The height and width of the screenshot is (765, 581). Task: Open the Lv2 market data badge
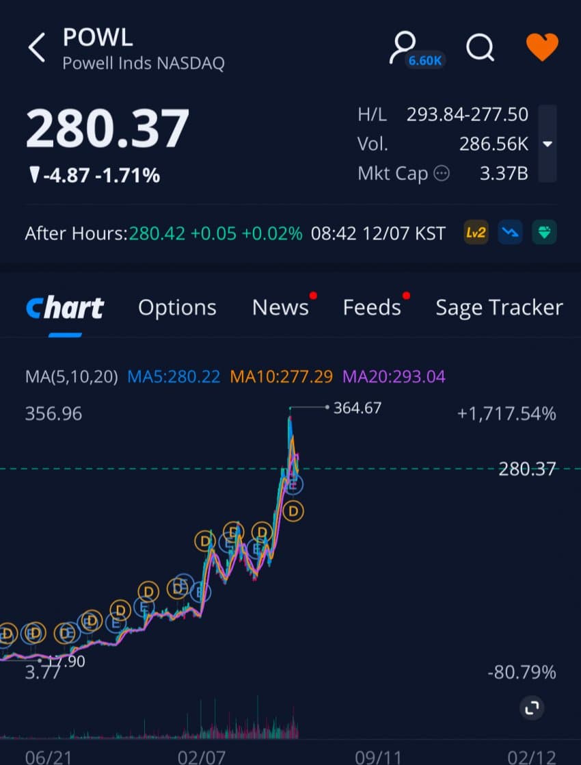pyautogui.click(x=476, y=233)
